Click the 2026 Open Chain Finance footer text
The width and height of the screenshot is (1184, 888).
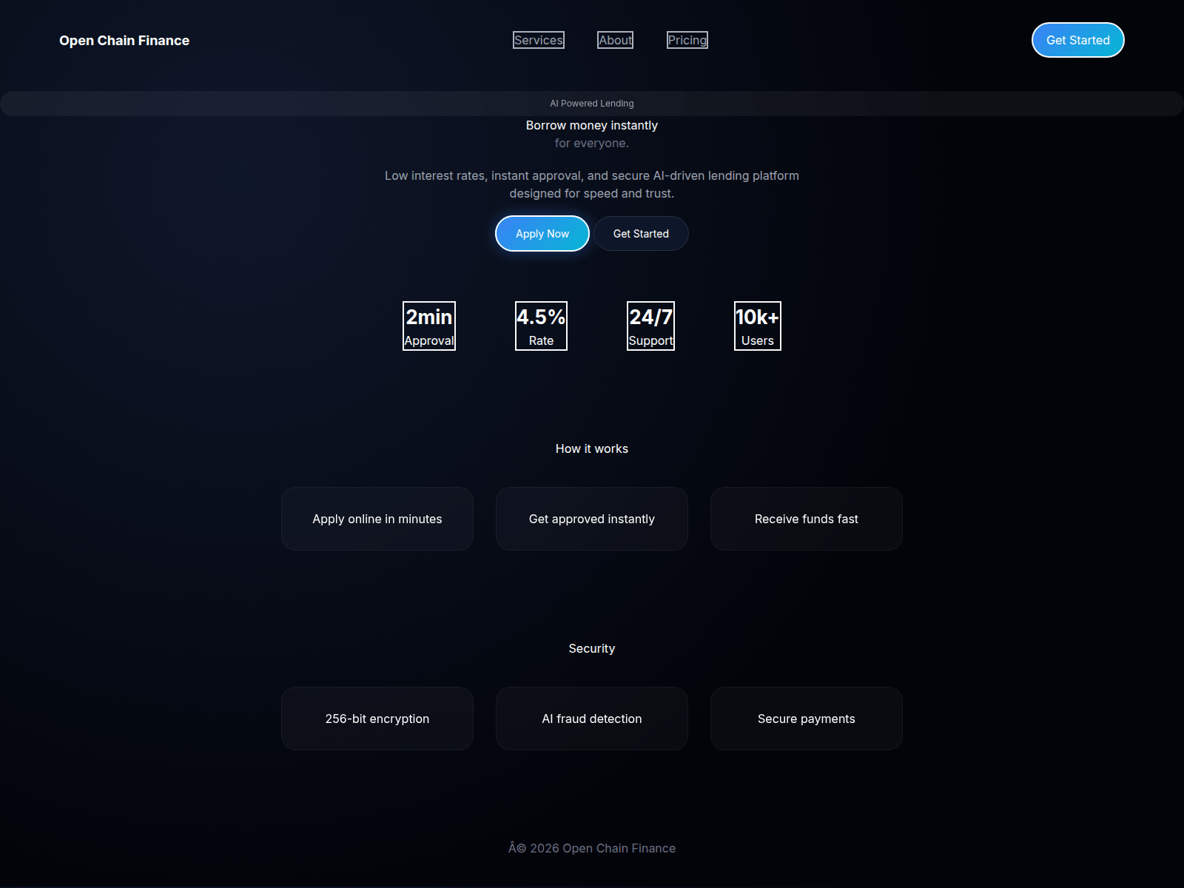coord(592,848)
